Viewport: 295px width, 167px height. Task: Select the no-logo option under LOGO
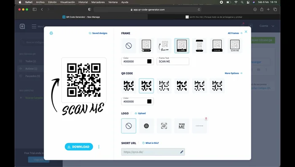click(129, 126)
